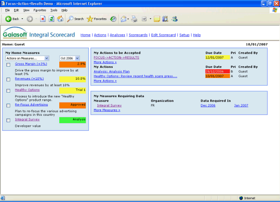Open Healthy Options: Review recent health scare link
This screenshot has height=202, width=280.
135,76
